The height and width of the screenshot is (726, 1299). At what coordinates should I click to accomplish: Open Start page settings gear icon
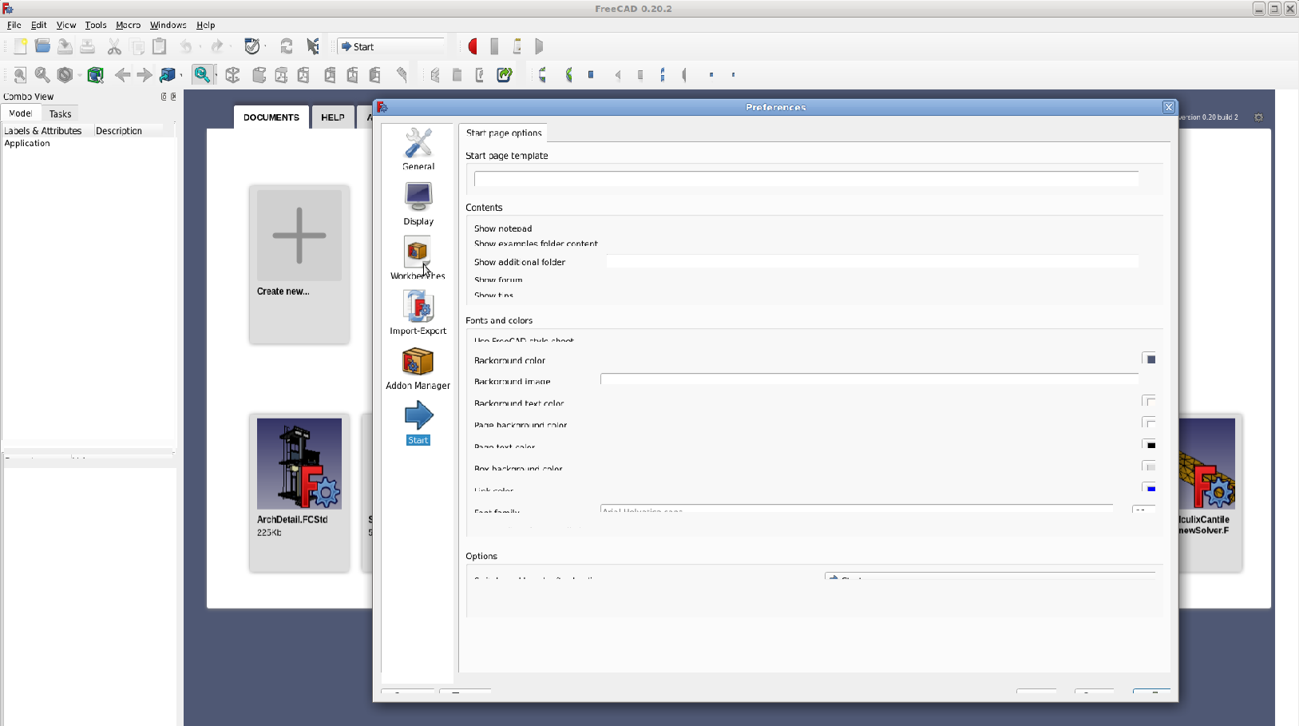1259,117
